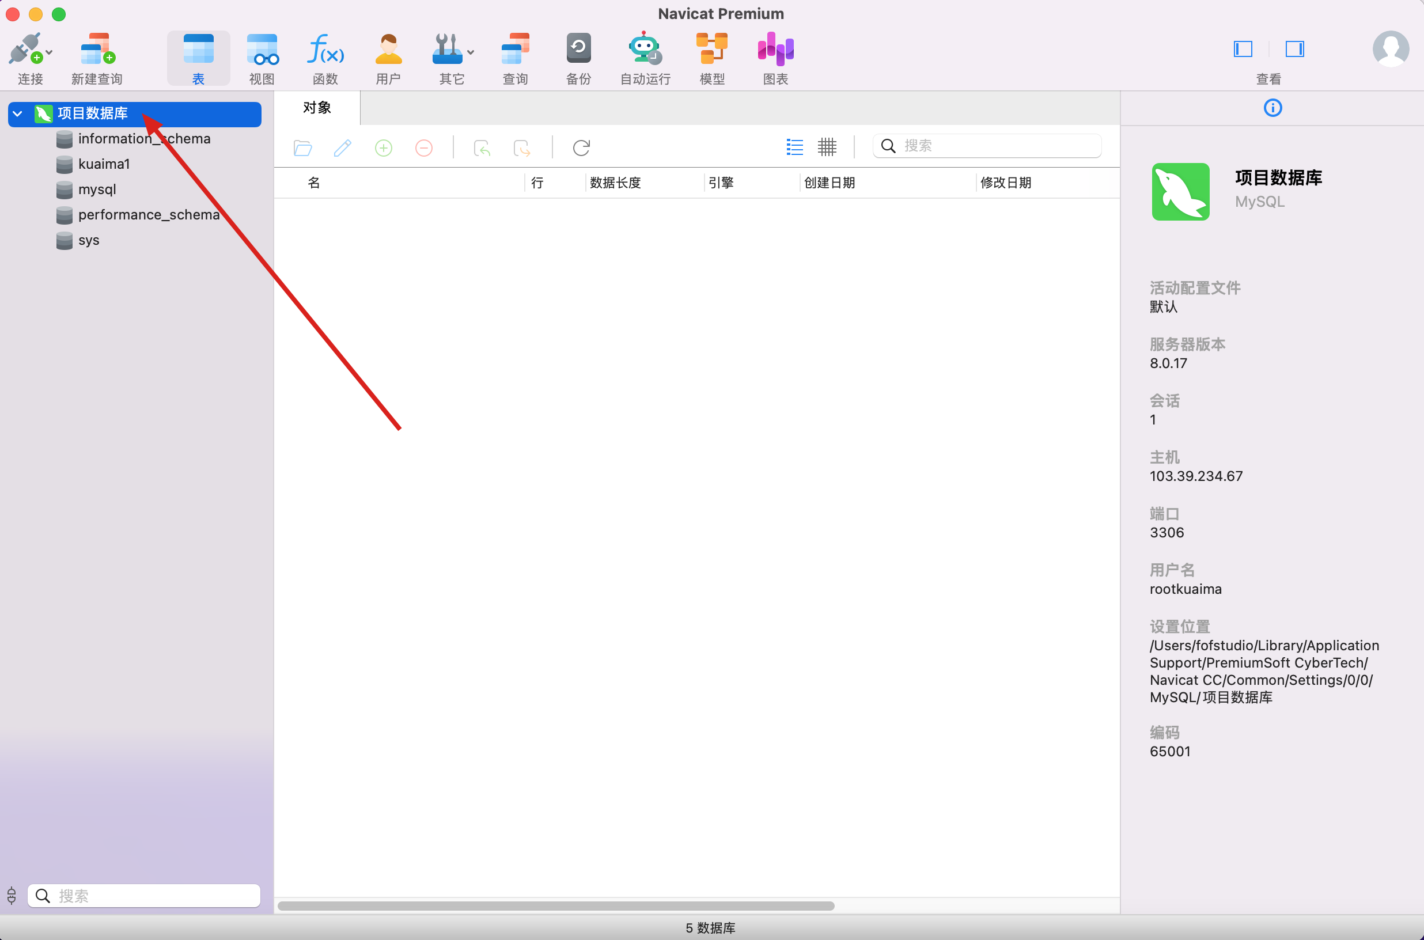This screenshot has height=940, width=1424.
Task: Open the Backup (备份) toolbar icon
Action: tap(578, 48)
